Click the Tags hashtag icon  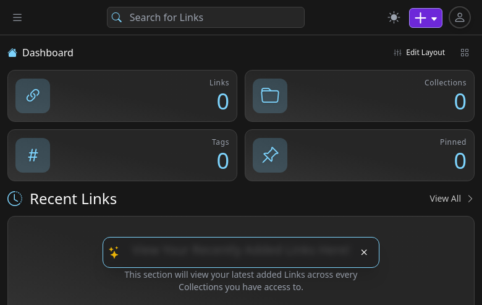33,155
